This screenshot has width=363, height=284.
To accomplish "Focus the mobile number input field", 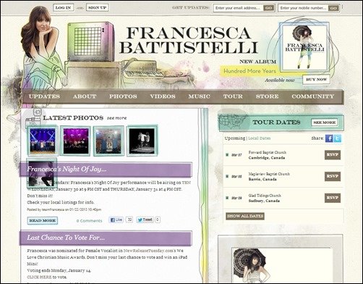I will 304,8.
